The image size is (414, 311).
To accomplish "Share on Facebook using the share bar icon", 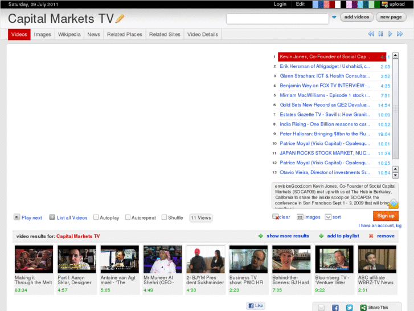I will pyautogui.click(x=335, y=308).
